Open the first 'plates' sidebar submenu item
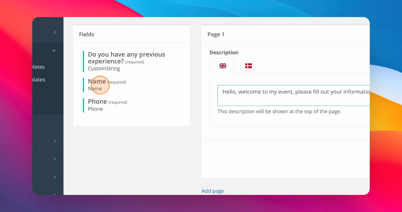402x212 pixels. click(39, 67)
